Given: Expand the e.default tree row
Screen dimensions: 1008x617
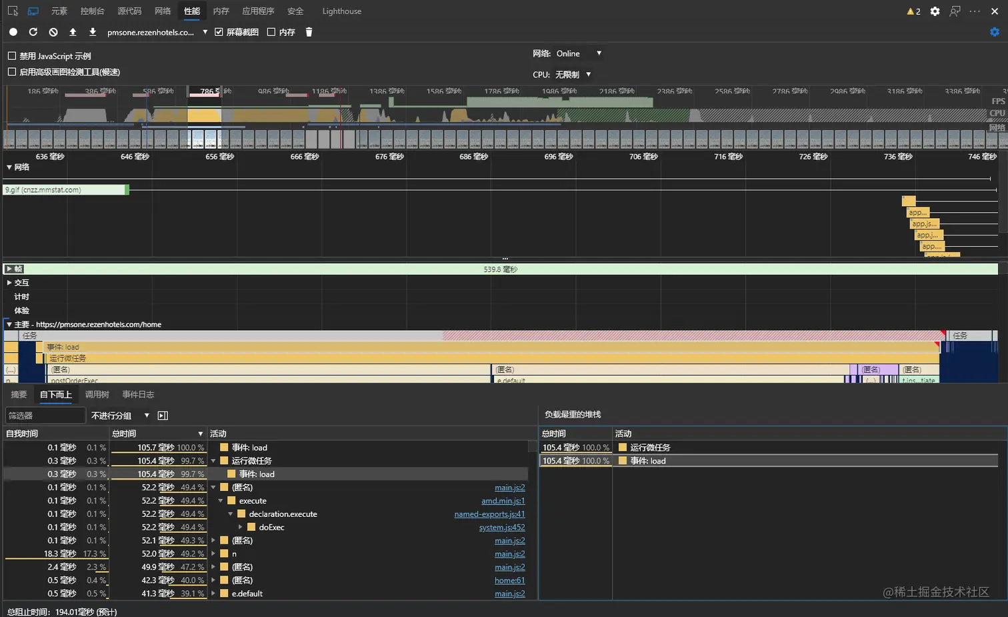Looking at the screenshot, I should click(214, 594).
